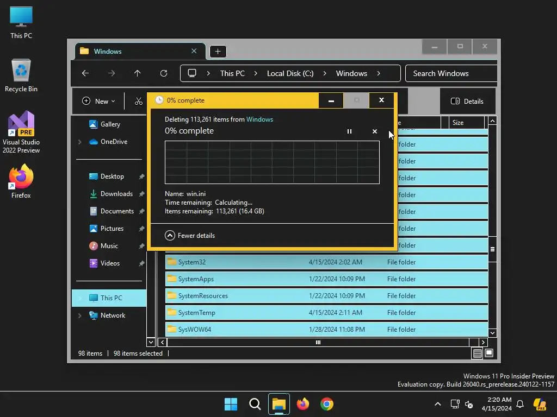Open This PC desktop icon
This screenshot has width=557, height=417.
21,22
